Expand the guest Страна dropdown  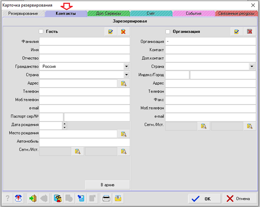click(126, 75)
